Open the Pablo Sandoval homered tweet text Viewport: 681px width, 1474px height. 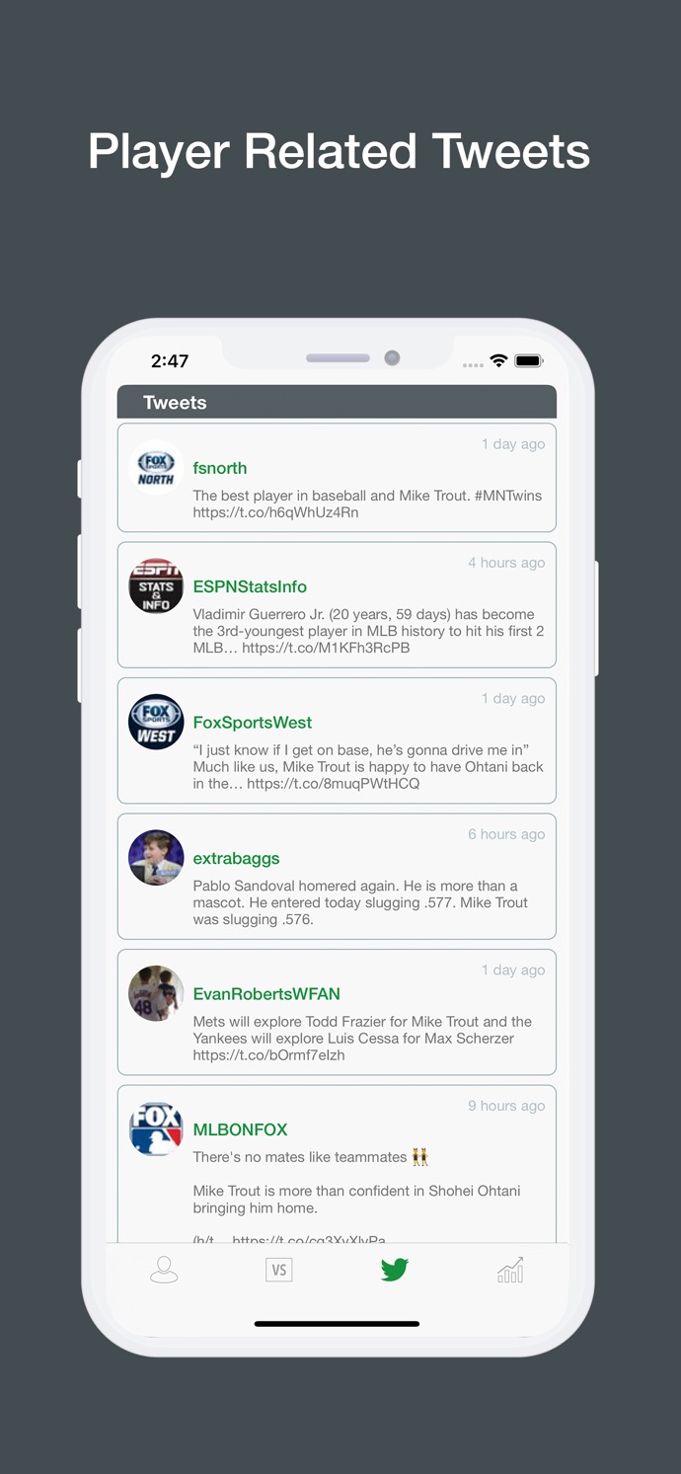click(360, 902)
